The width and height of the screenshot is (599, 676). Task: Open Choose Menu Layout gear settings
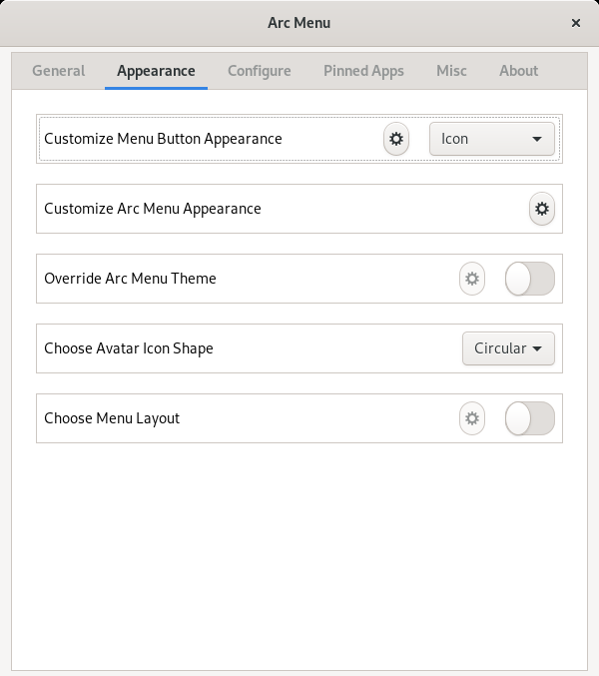pos(472,418)
